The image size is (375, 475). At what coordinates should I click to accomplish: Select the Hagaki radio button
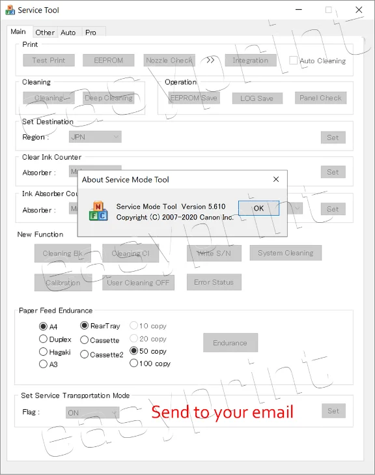point(43,352)
